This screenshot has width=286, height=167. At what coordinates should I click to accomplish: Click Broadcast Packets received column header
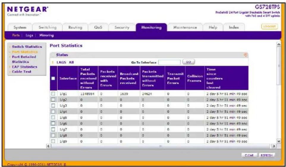(129, 78)
